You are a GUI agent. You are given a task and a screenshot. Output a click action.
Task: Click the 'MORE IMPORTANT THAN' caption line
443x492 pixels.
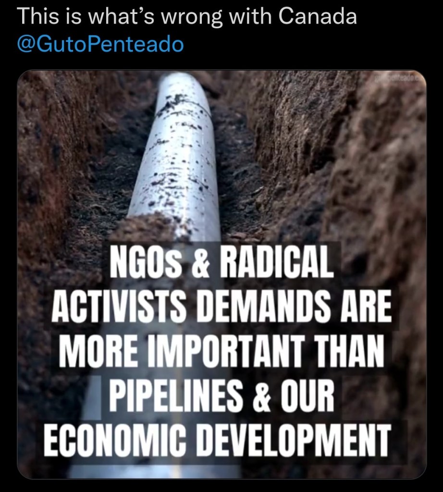pyautogui.click(x=221, y=351)
